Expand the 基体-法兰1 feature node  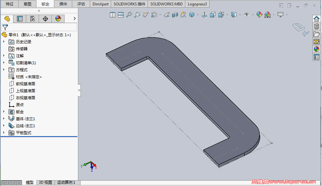[x=4, y=119]
